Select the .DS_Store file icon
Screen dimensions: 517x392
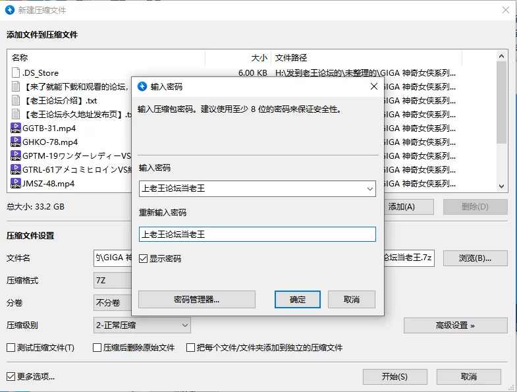[x=16, y=72]
